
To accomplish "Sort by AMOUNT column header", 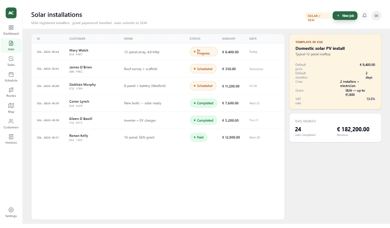I will point(229,38).
